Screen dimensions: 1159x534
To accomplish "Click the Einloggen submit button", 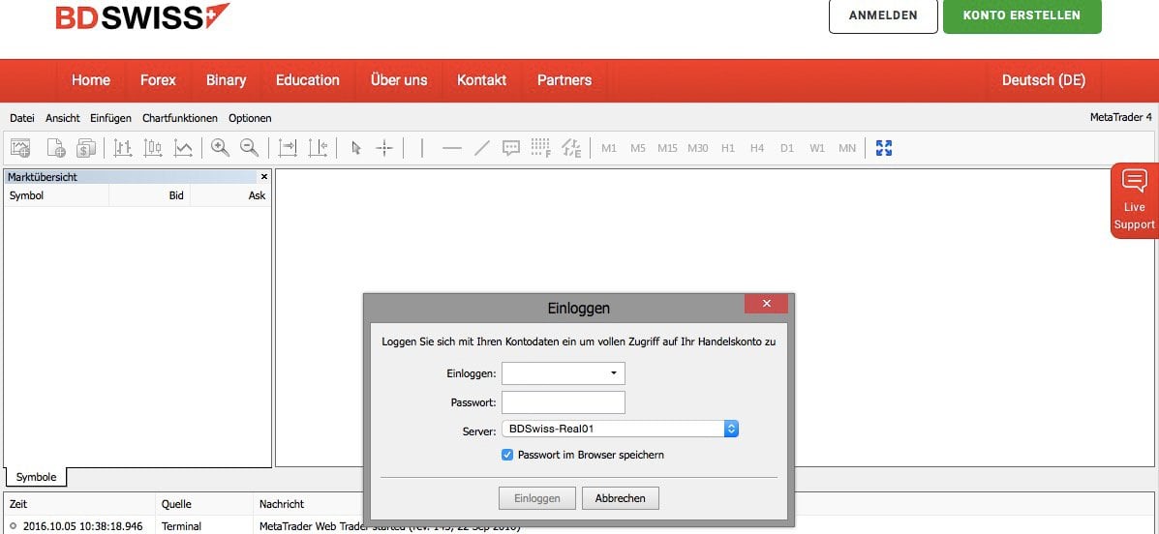I will [537, 498].
